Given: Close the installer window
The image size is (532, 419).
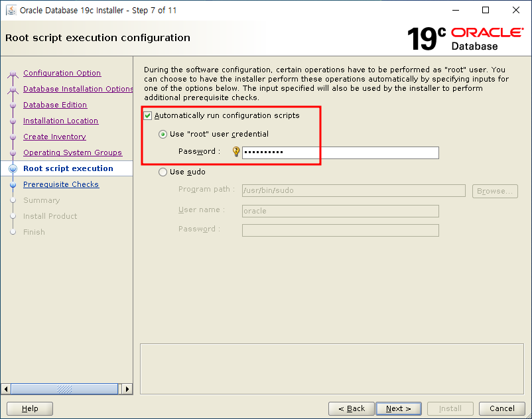Looking at the screenshot, I should pos(516,10).
